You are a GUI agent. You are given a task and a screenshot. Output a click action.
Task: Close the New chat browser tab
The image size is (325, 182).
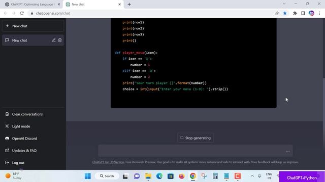[119, 5]
